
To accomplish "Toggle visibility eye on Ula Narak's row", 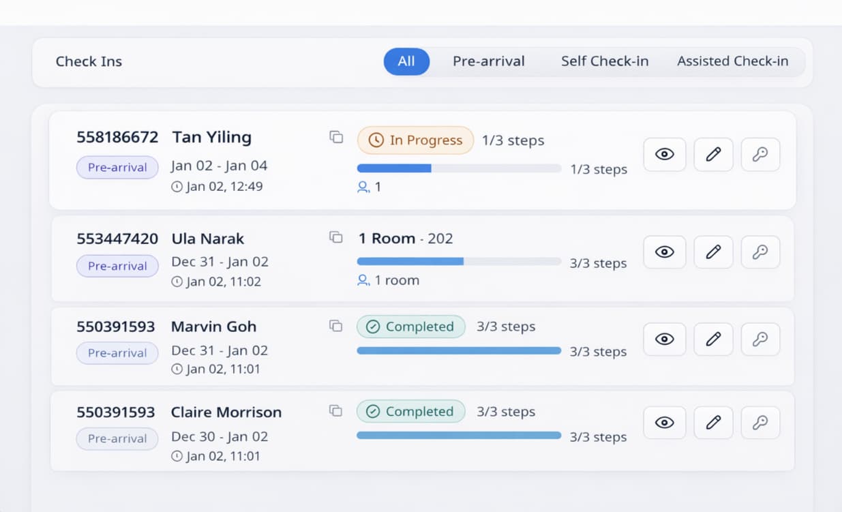I will pos(664,252).
